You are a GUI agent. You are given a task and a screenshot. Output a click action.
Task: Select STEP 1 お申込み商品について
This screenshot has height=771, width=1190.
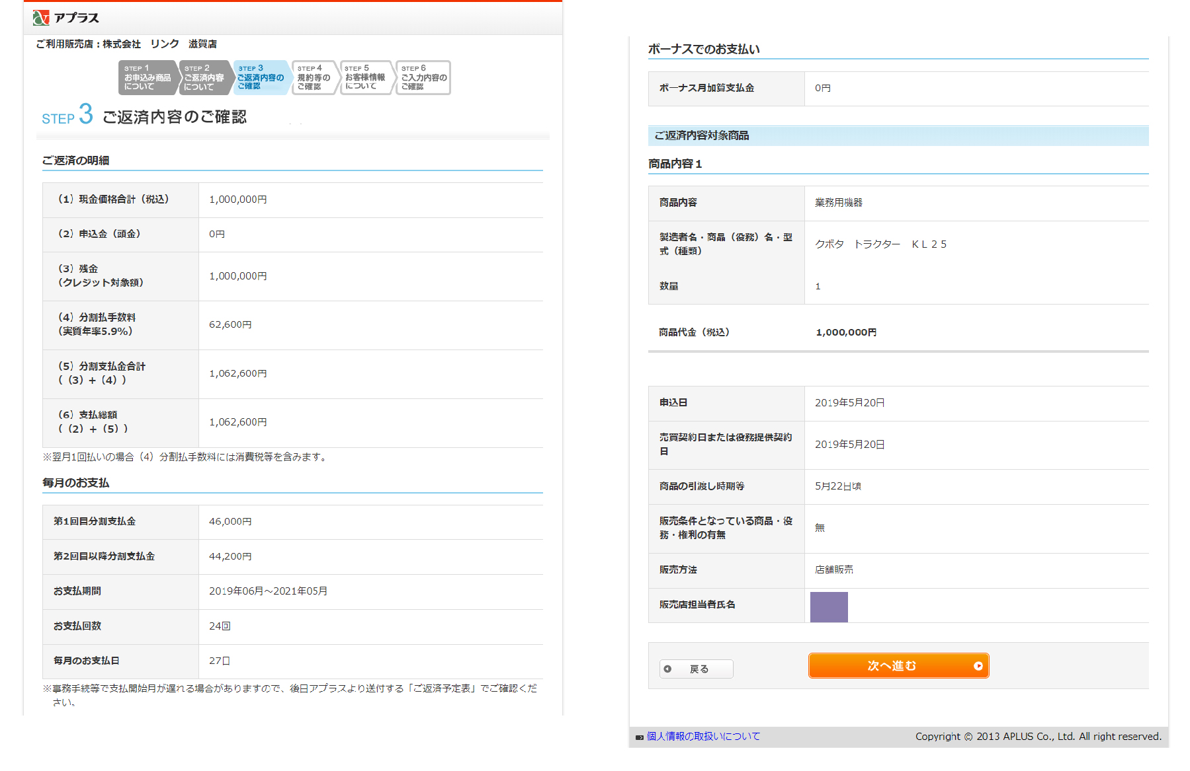[x=147, y=78]
